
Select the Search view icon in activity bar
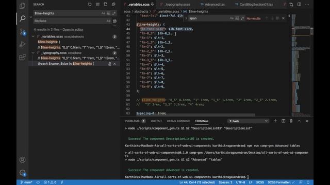[x=22, y=18]
